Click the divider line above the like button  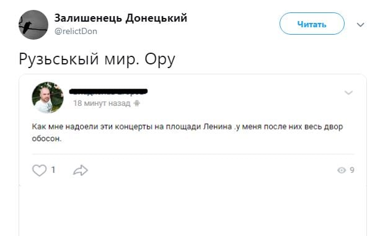point(193,154)
